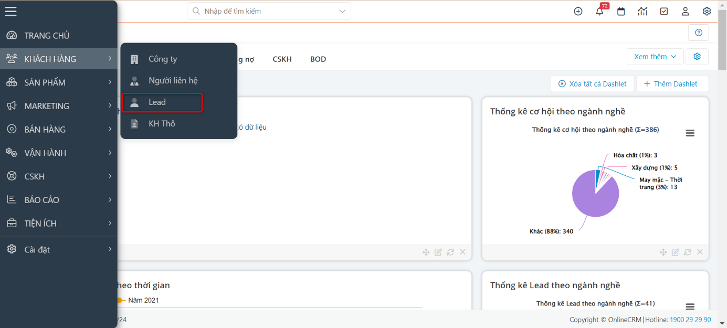Refresh the industry opportunity statistics dashlet
The width and height of the screenshot is (727, 328).
[688, 252]
